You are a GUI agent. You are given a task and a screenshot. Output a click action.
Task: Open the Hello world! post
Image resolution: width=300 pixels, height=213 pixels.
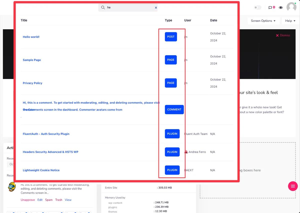[31, 37]
